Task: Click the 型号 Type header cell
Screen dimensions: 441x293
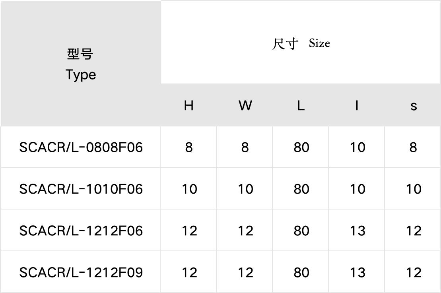Action: pos(81,64)
